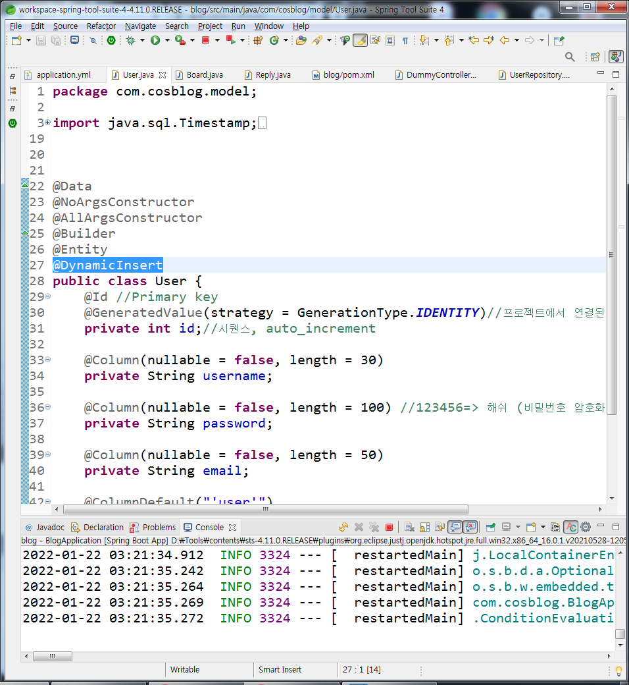Click the Debug bug icon
629x685 pixels.
point(130,41)
